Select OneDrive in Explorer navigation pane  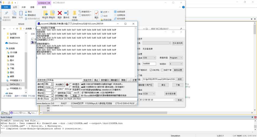12,43
